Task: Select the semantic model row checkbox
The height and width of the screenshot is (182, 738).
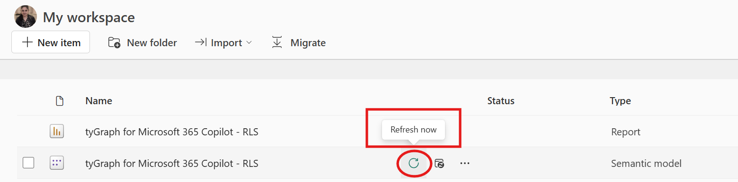Action: (x=28, y=163)
